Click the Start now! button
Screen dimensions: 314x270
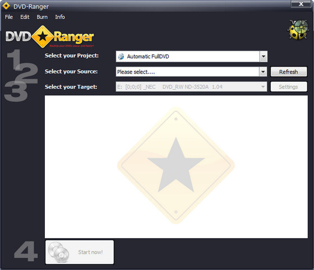point(80,252)
